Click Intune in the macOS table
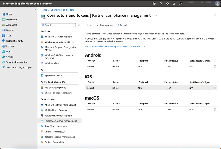Image resolution: width=221 pixels, height=149 pixels. (x=115, y=109)
